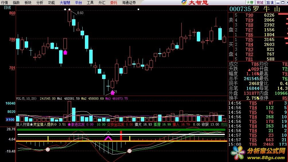Click the 大赛 button

250,3
